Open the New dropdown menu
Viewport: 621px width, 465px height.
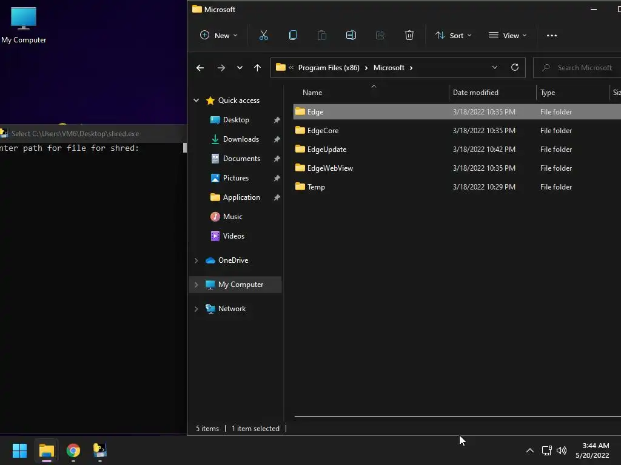[218, 36]
